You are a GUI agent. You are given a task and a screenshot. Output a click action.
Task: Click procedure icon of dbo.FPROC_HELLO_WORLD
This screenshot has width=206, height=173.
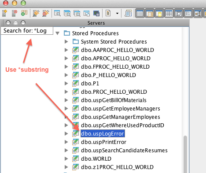(x=76, y=67)
